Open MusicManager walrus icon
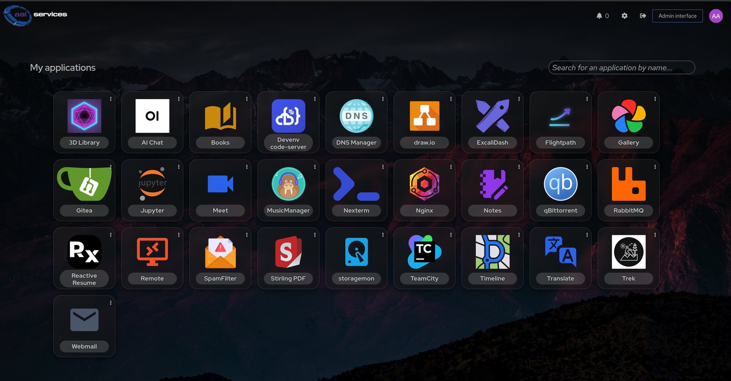This screenshot has height=381, width=731. click(x=288, y=184)
